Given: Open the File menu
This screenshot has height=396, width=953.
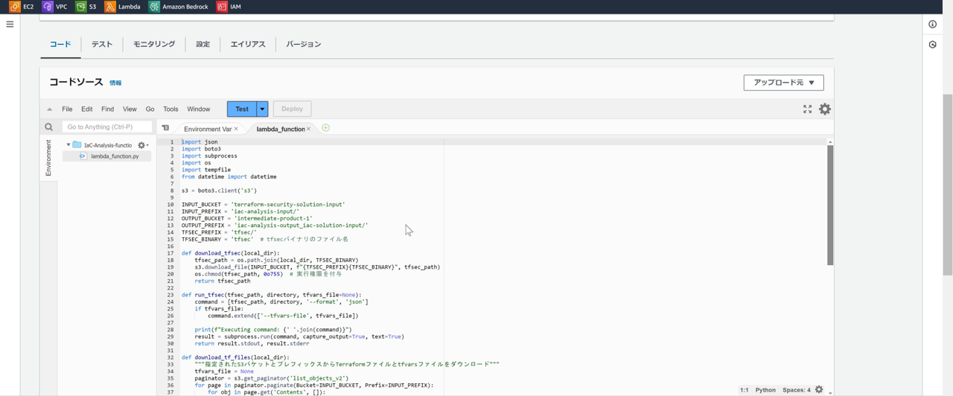Looking at the screenshot, I should click(x=67, y=109).
